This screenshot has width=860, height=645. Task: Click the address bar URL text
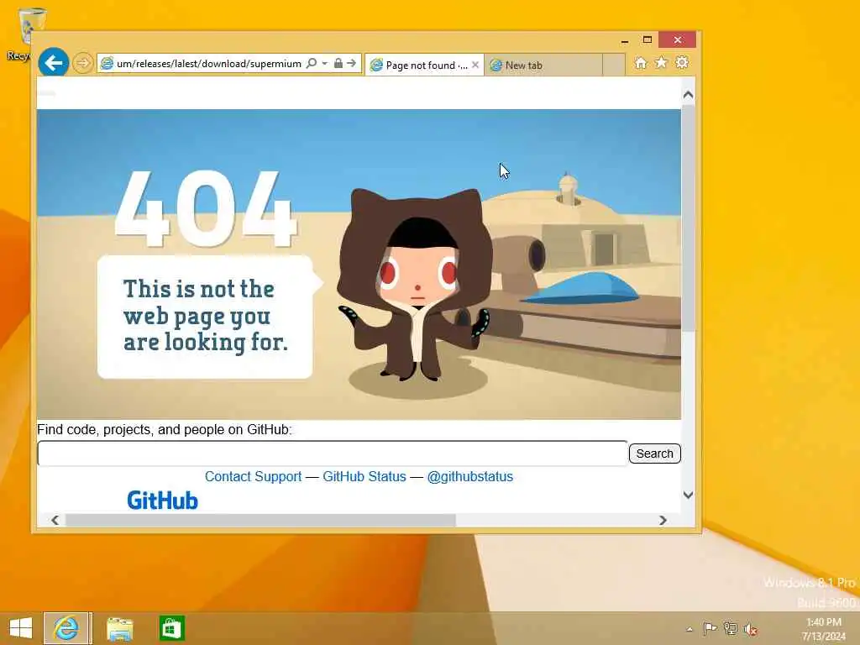(208, 64)
